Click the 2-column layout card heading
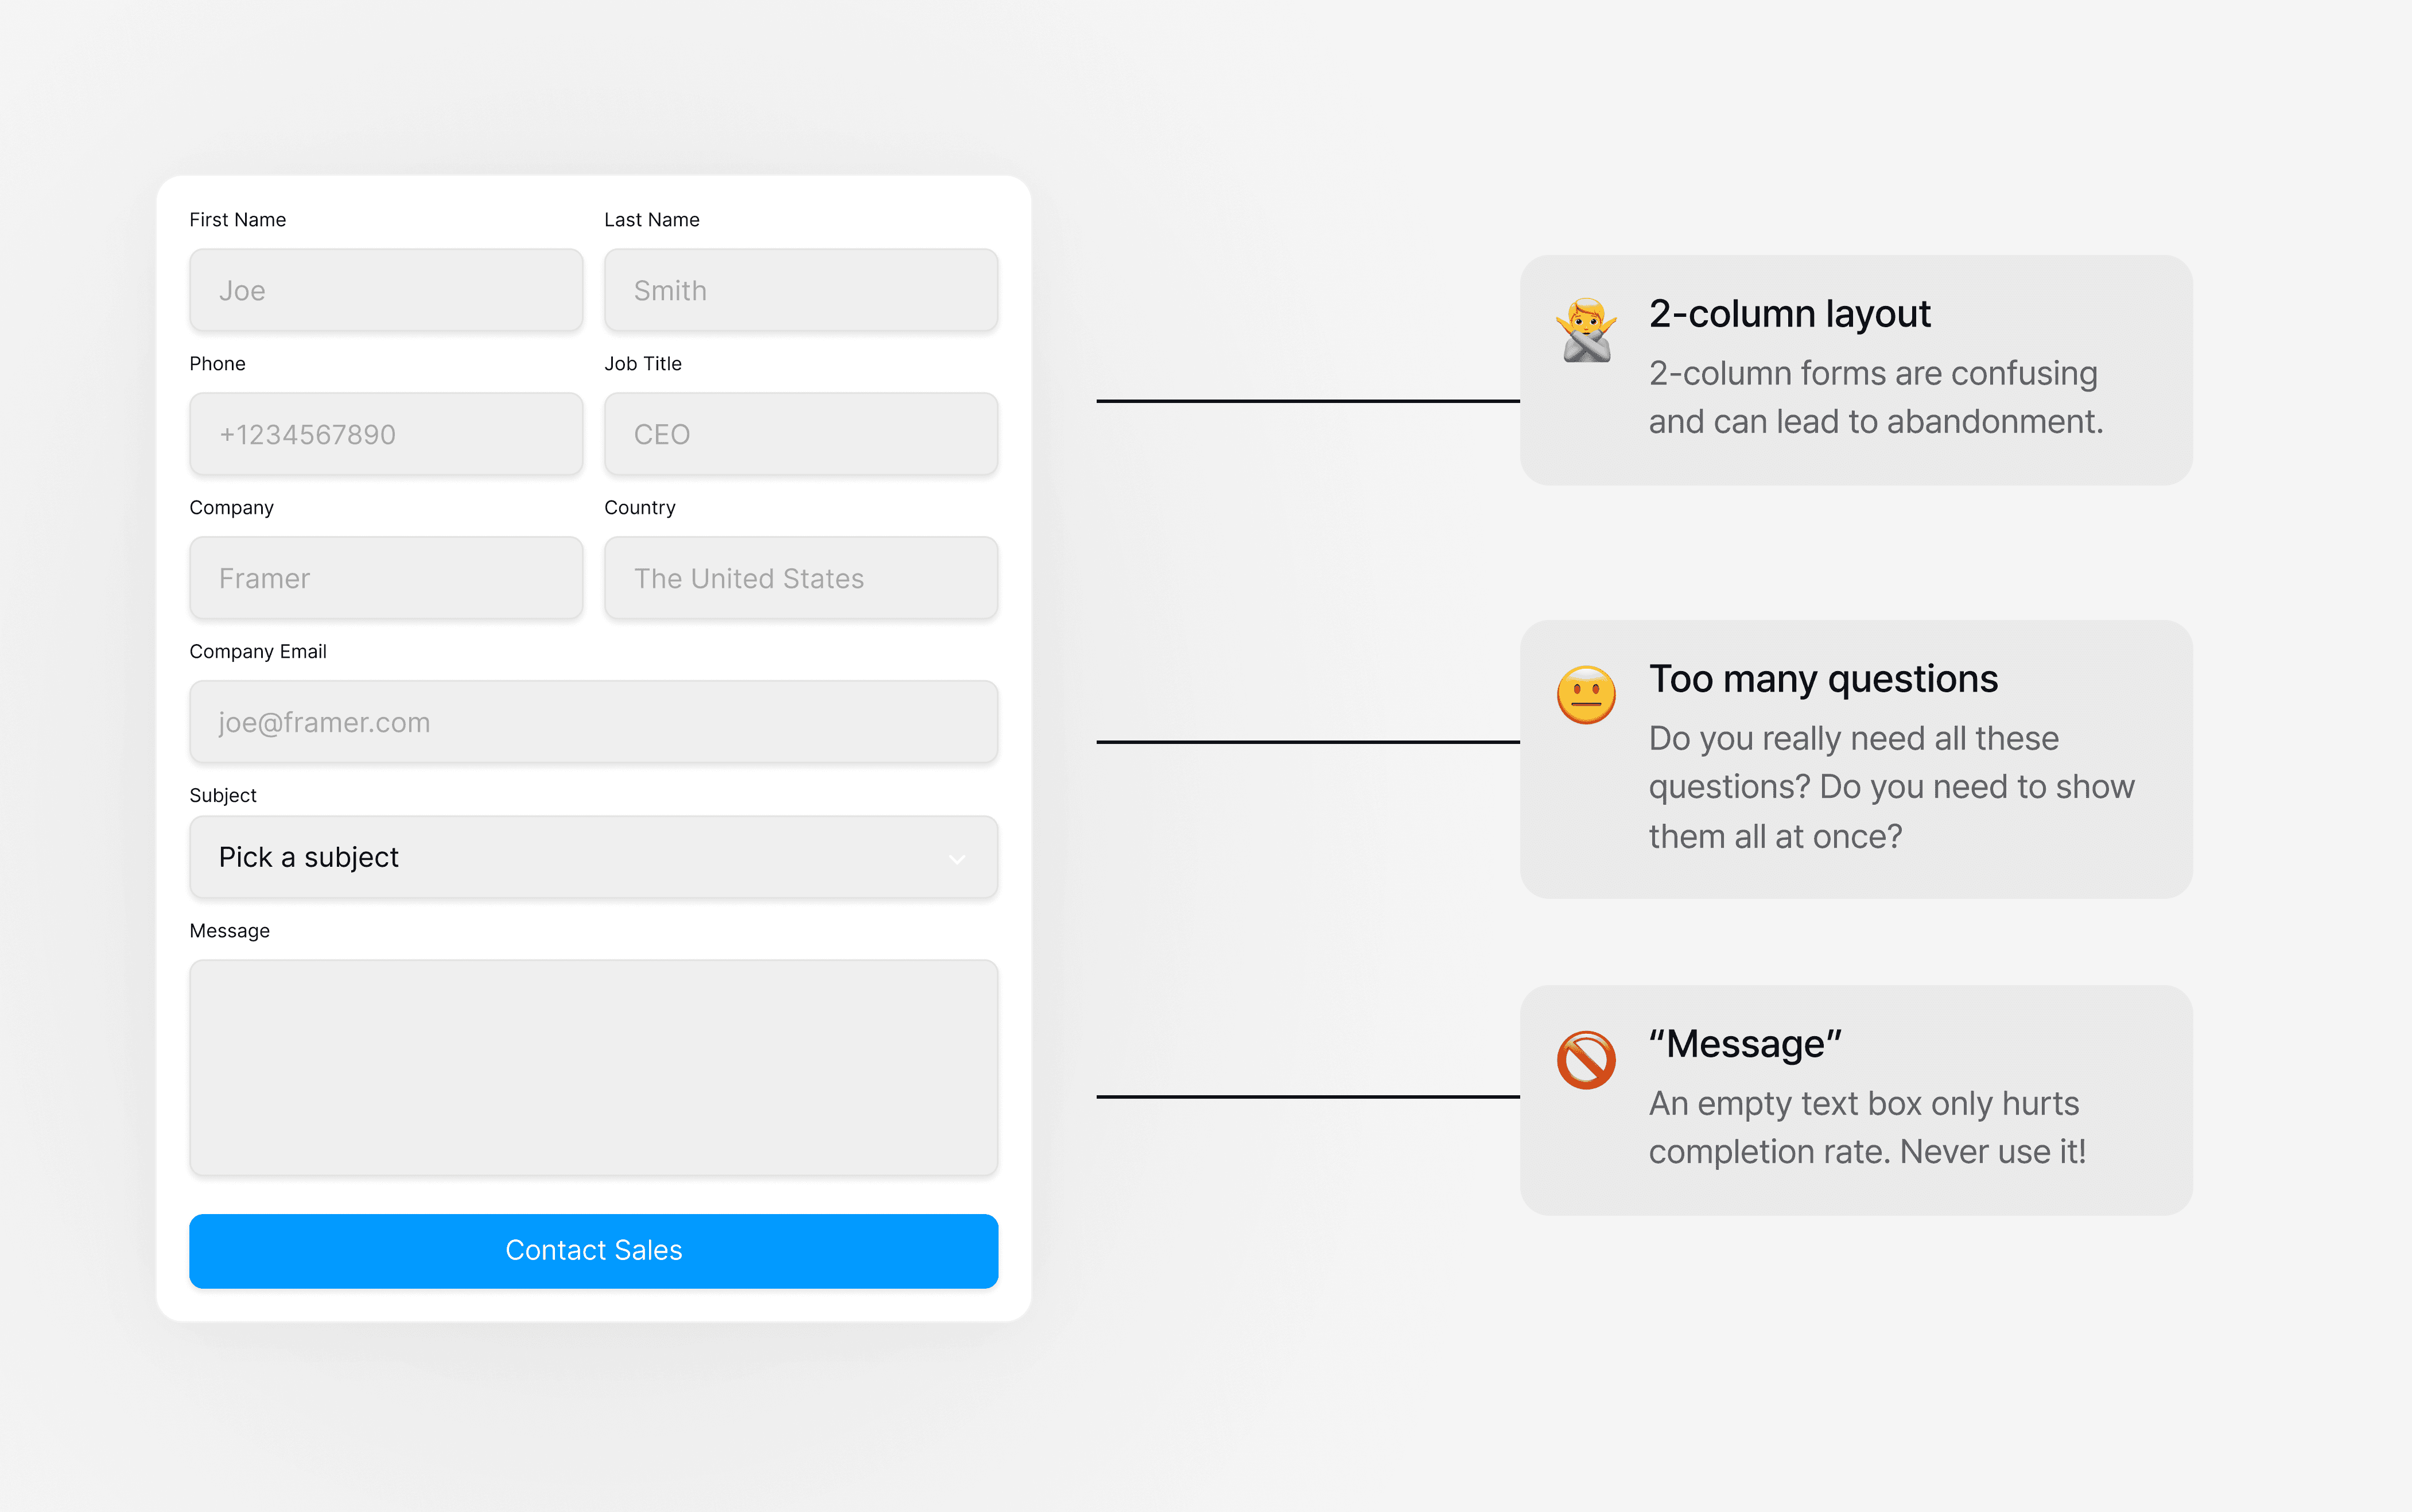This screenshot has width=2412, height=1512. coord(1789,314)
